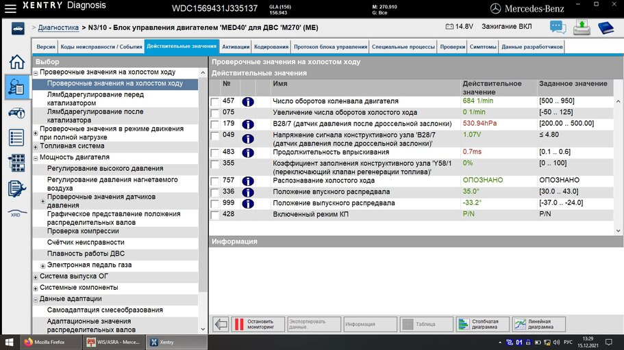Collapse 'Проверочные значения на холостом ходу' tree node
The width and height of the screenshot is (624, 350).
pos(36,73)
